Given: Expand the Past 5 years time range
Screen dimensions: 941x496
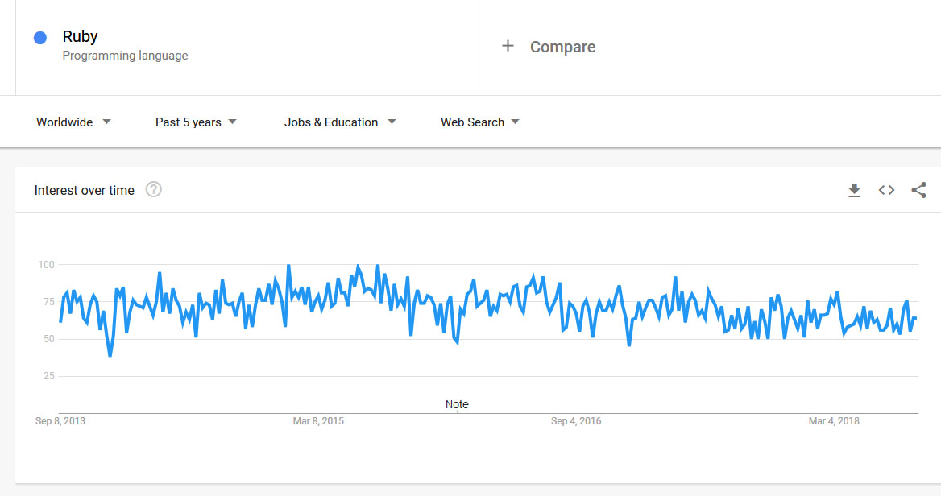Looking at the screenshot, I should coord(196,122).
